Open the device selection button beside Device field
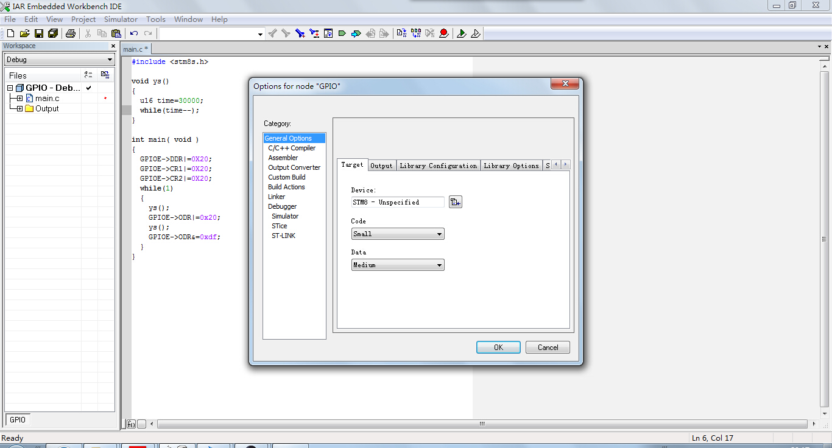The height and width of the screenshot is (448, 832). click(456, 202)
